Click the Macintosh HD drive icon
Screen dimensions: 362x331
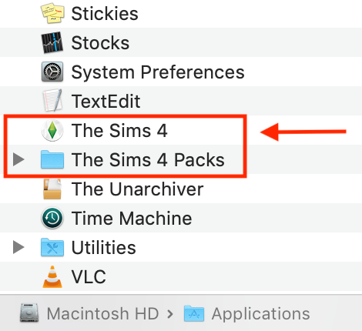(x=29, y=313)
